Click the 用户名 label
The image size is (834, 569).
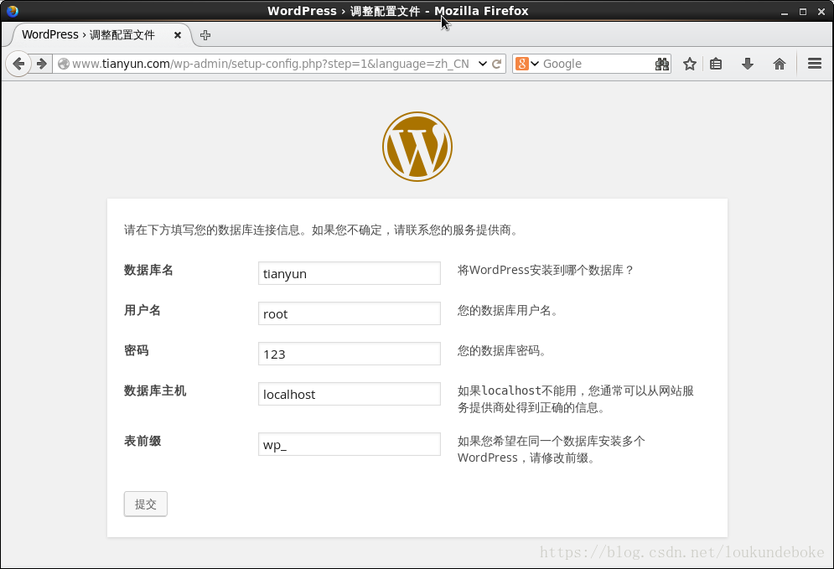point(142,311)
